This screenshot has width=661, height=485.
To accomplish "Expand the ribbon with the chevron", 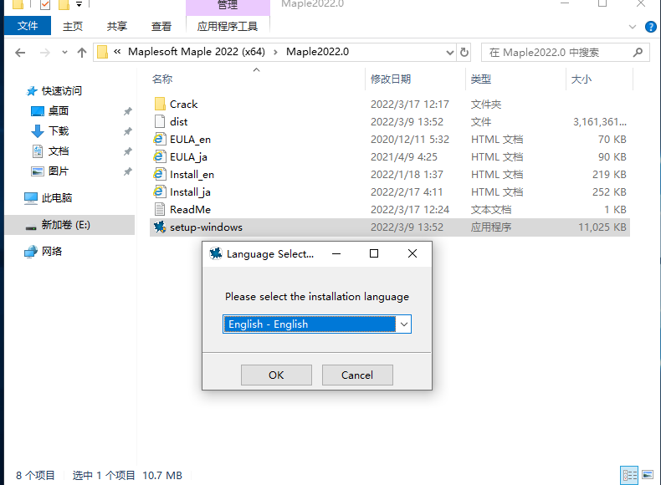I will click(632, 27).
